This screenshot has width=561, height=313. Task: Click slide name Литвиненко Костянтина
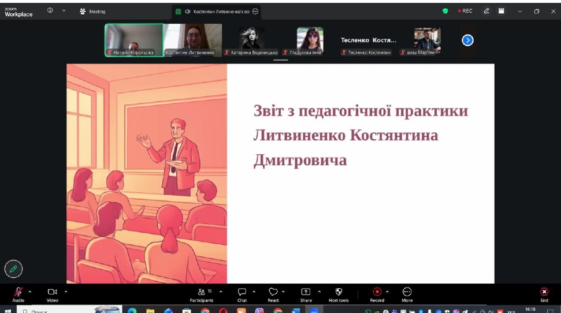[x=345, y=135]
